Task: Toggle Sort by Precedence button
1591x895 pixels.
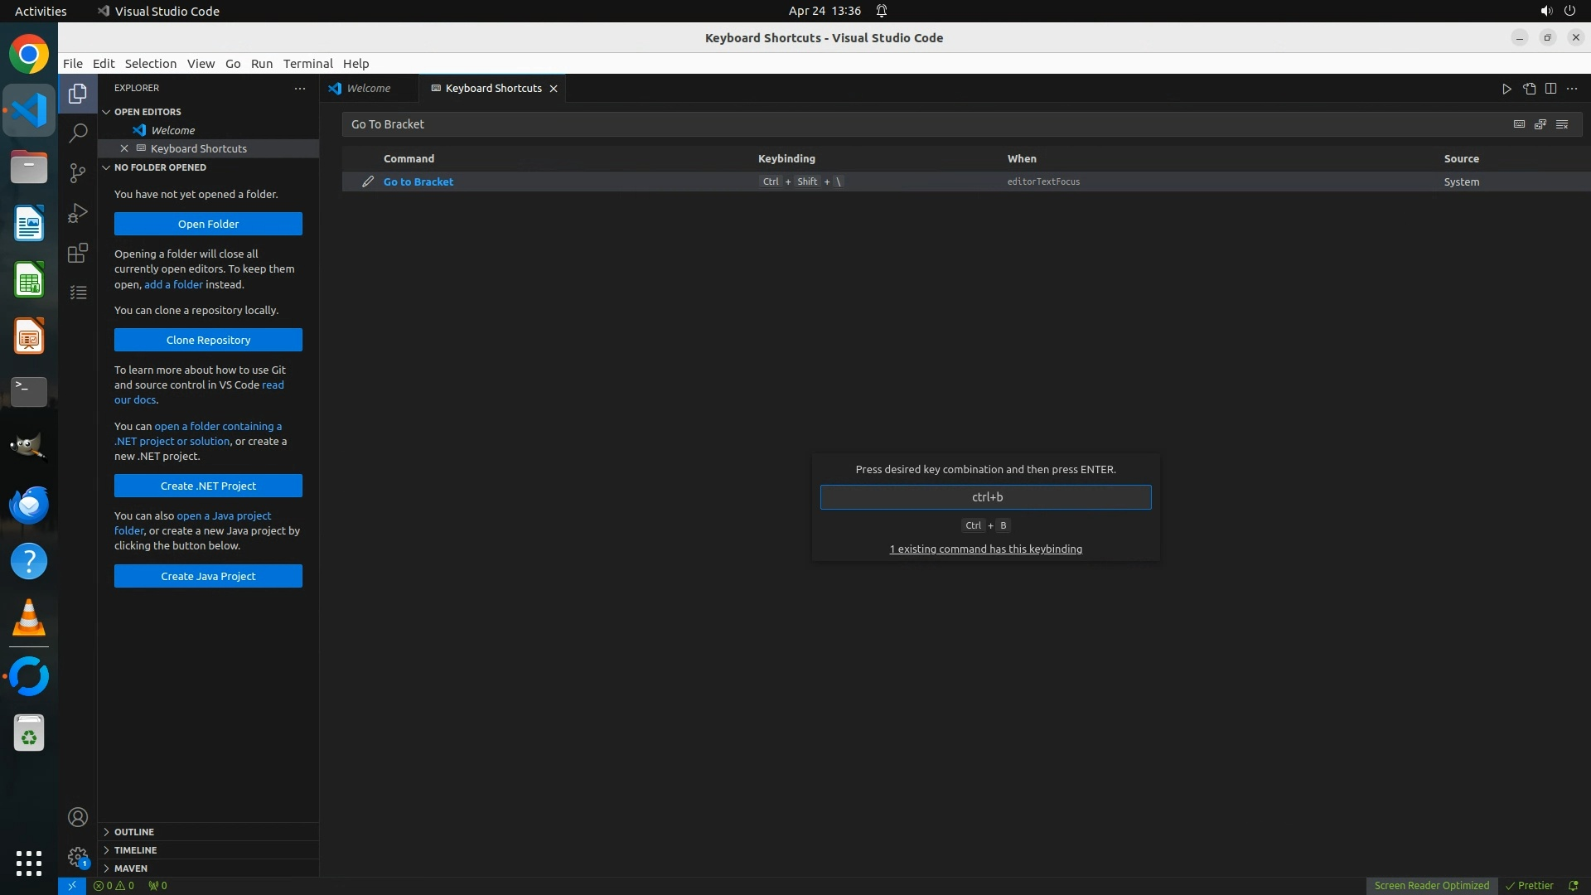Action: point(1540,124)
